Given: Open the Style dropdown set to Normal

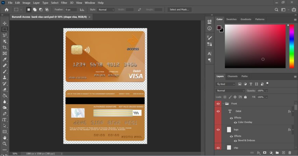Looking at the screenshot, I should pos(106,10).
